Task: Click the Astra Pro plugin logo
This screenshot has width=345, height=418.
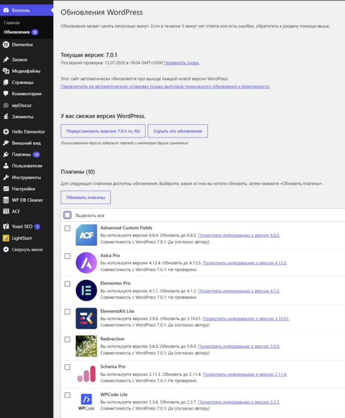Action: pos(86,262)
